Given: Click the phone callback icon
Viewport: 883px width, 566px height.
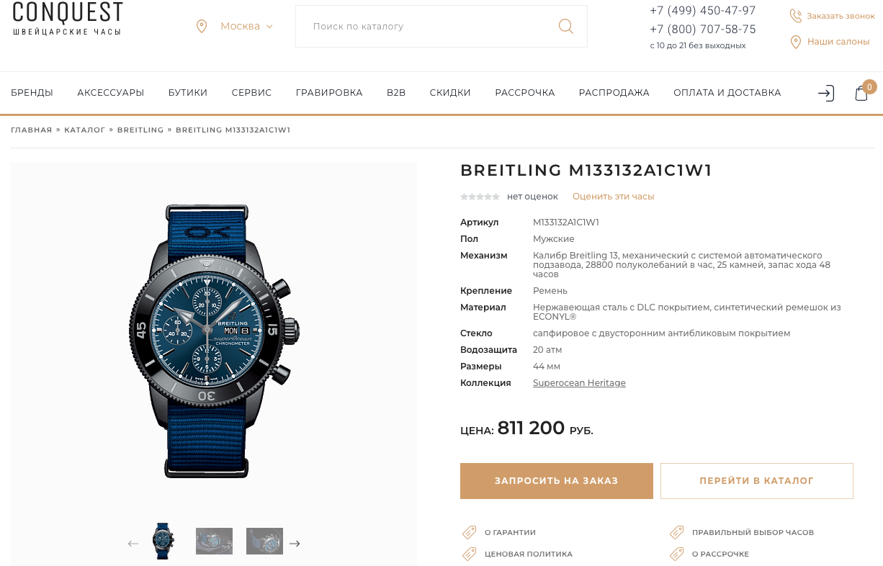Looking at the screenshot, I should coord(796,16).
